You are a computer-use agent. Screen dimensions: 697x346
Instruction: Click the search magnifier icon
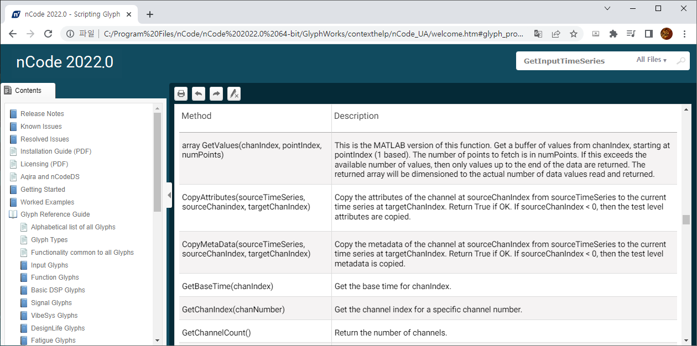(x=681, y=61)
